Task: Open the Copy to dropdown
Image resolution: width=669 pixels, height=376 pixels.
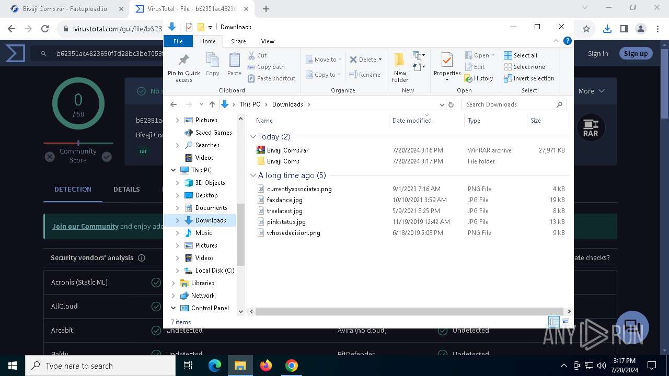Action: (x=324, y=75)
